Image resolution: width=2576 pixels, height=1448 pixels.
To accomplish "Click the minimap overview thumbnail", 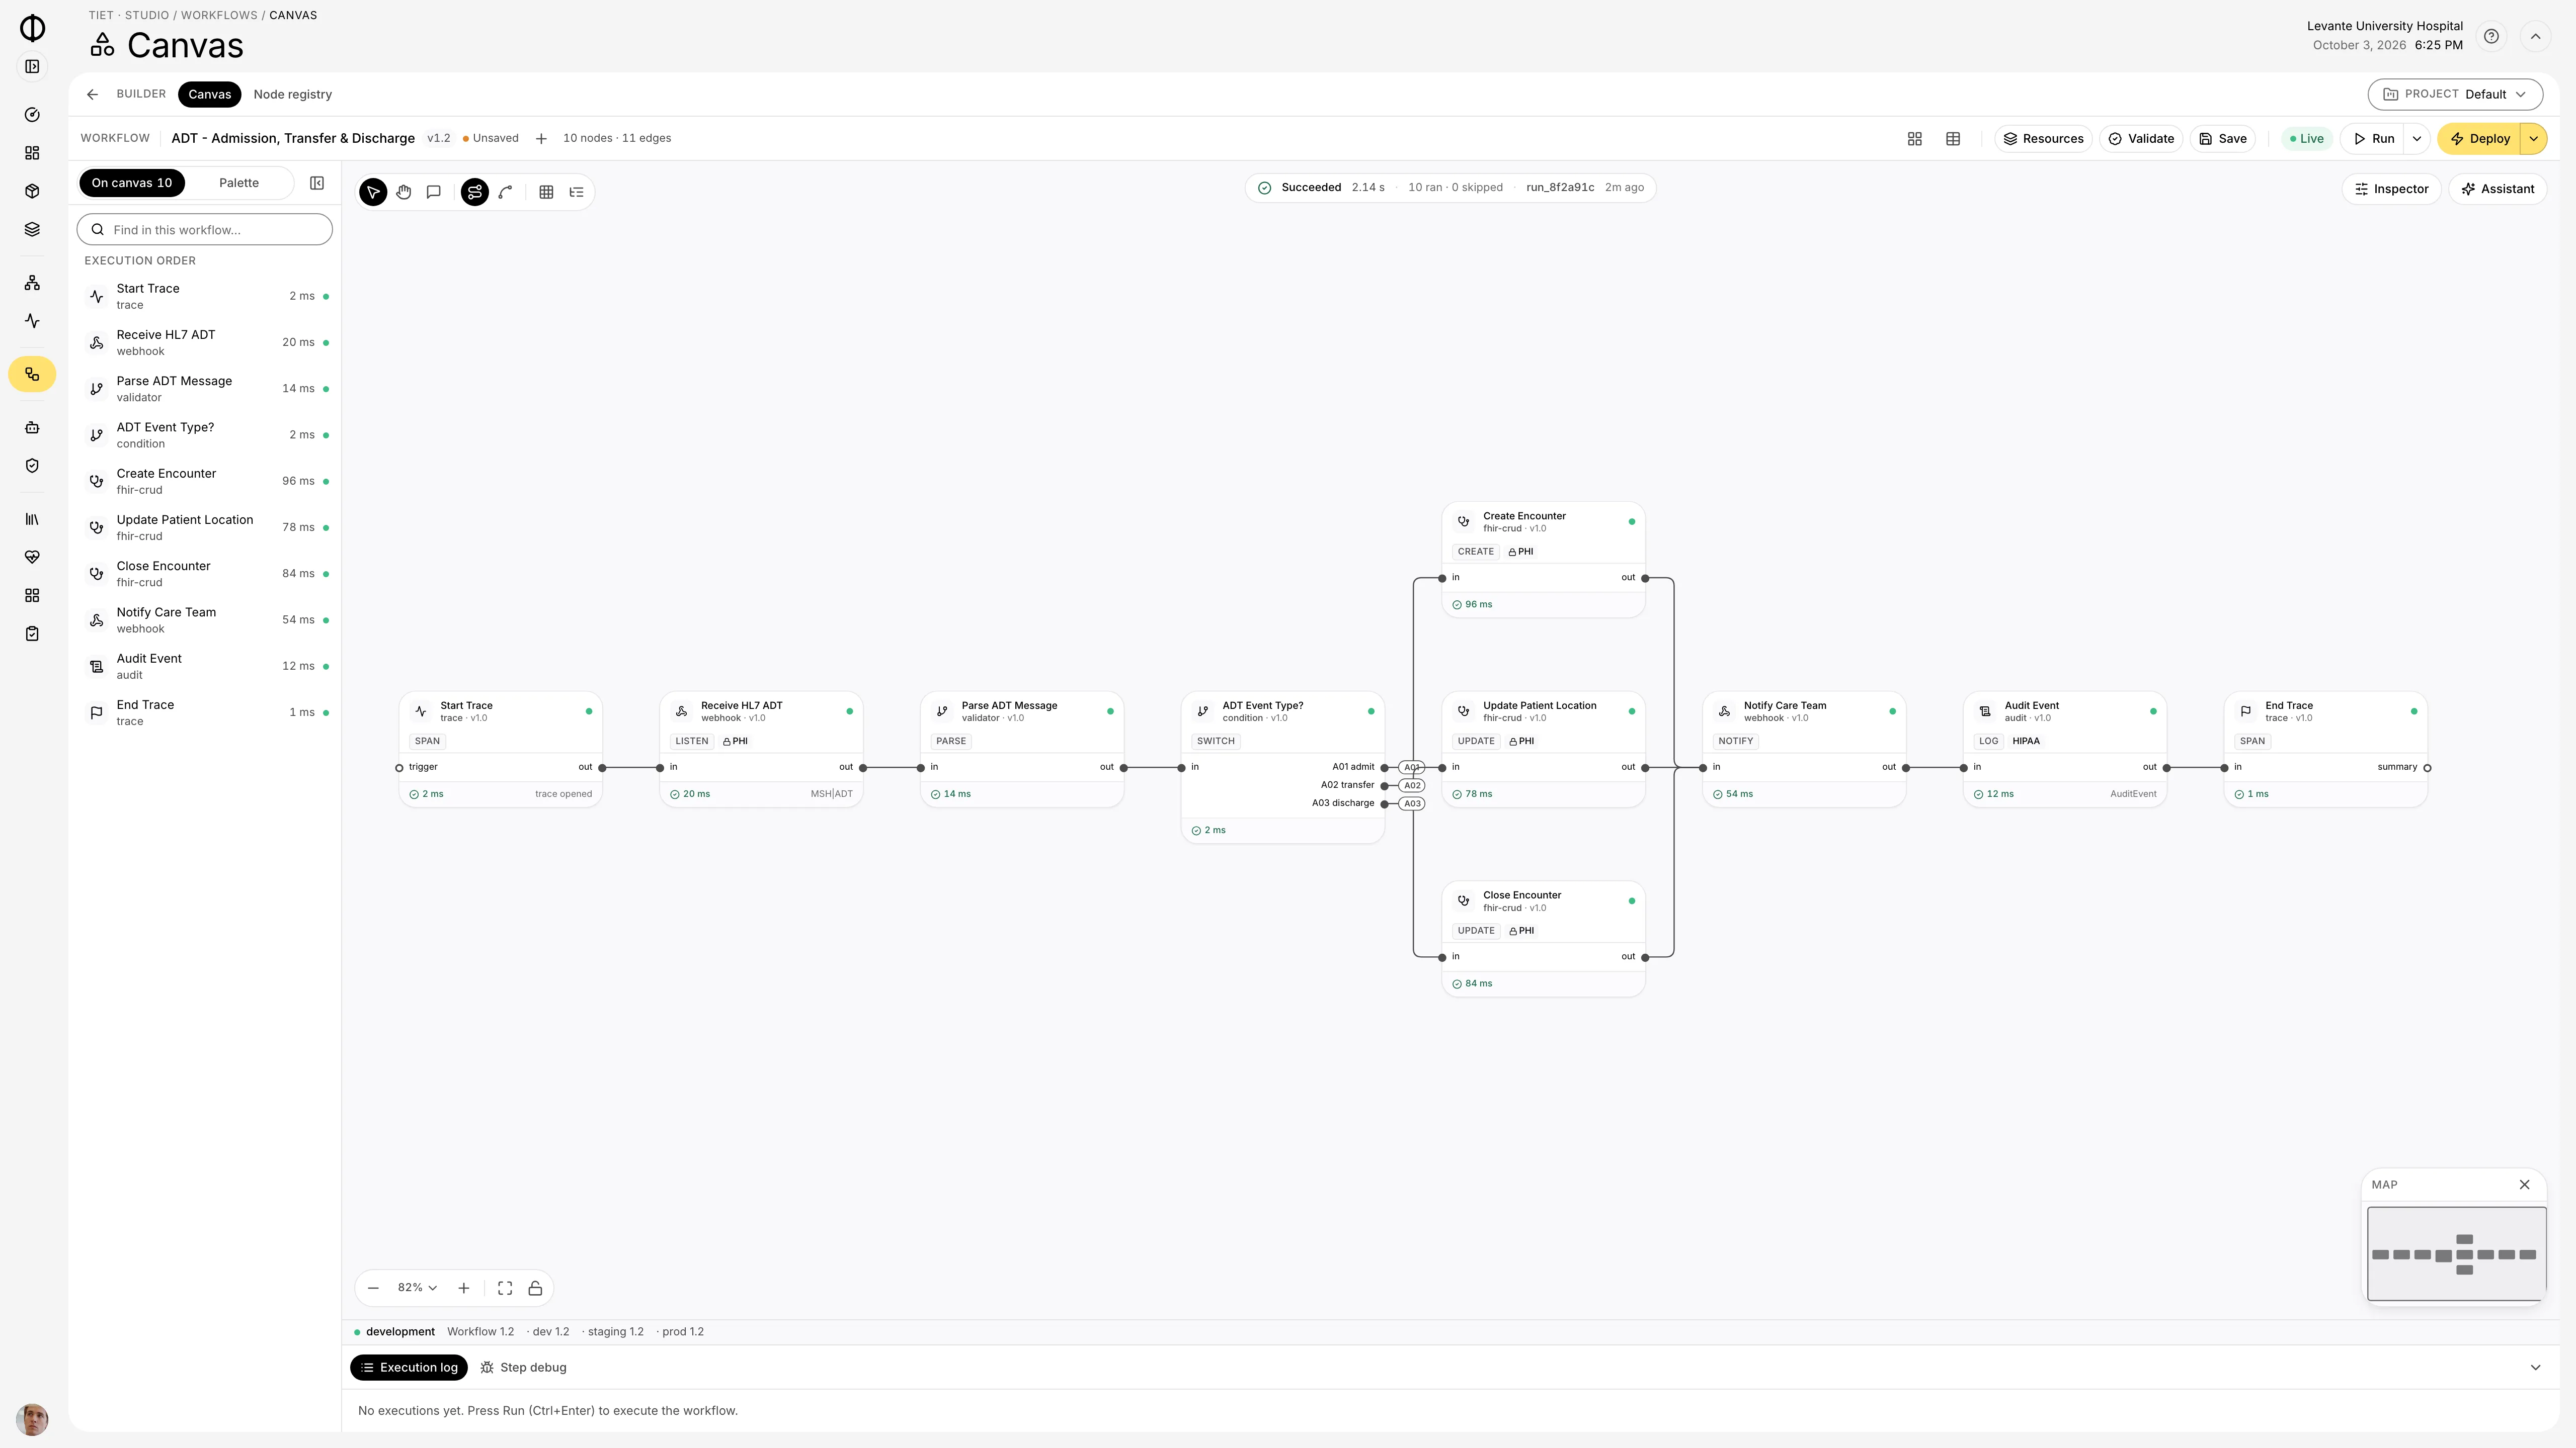I will point(2457,1254).
